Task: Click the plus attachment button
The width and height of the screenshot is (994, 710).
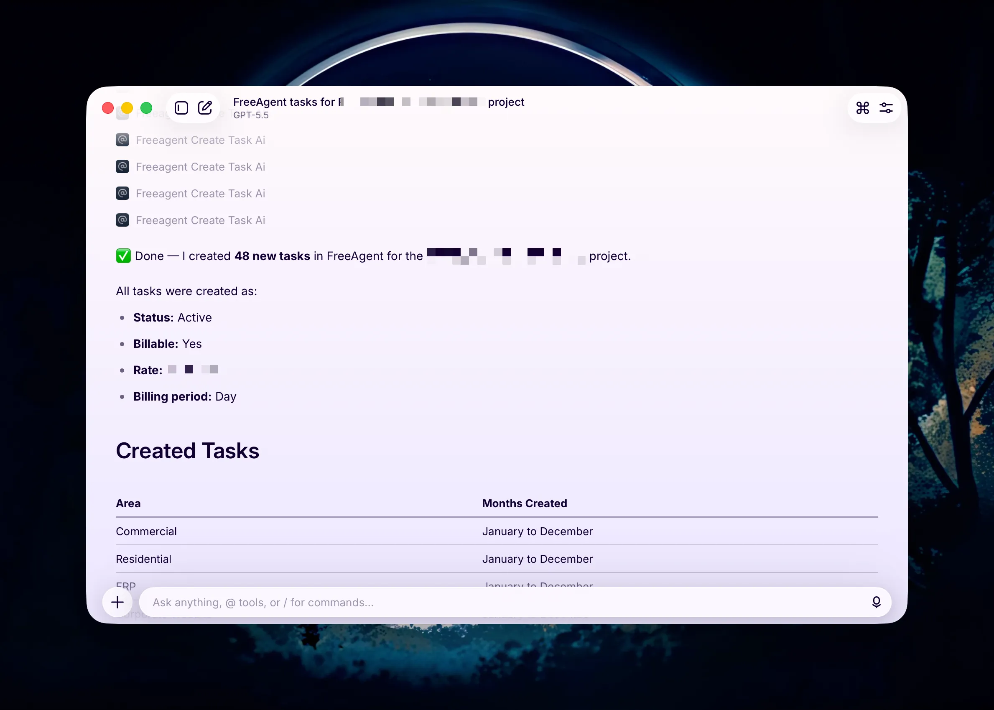Action: [117, 603]
